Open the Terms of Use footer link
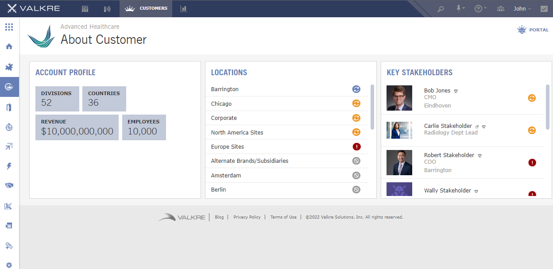 [283, 217]
